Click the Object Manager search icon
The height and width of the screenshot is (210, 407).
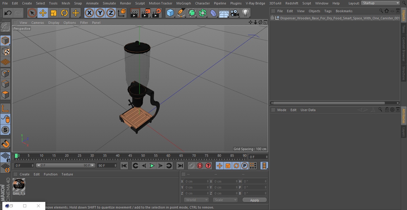(x=381, y=11)
